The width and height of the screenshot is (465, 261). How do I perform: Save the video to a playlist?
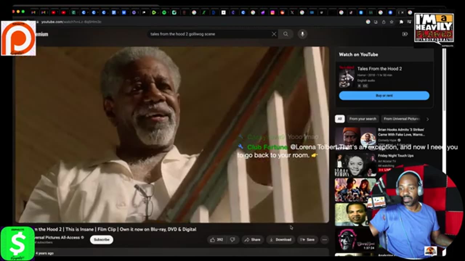(307, 240)
